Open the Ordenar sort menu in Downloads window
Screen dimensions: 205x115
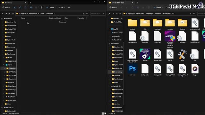pos(51,8)
